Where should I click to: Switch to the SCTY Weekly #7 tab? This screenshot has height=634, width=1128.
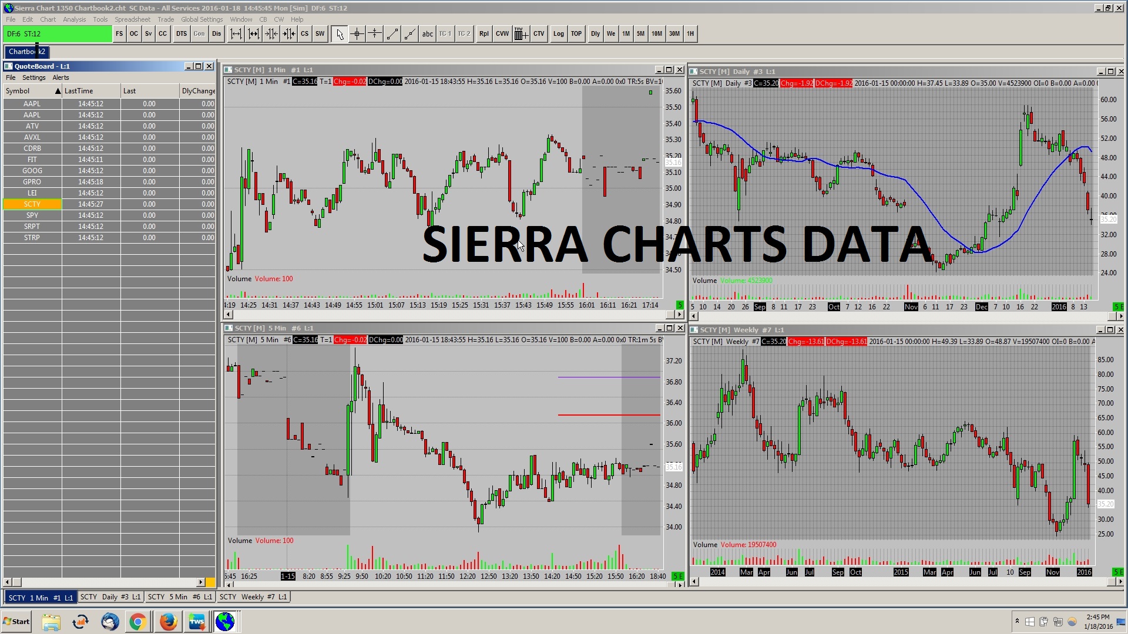click(253, 597)
